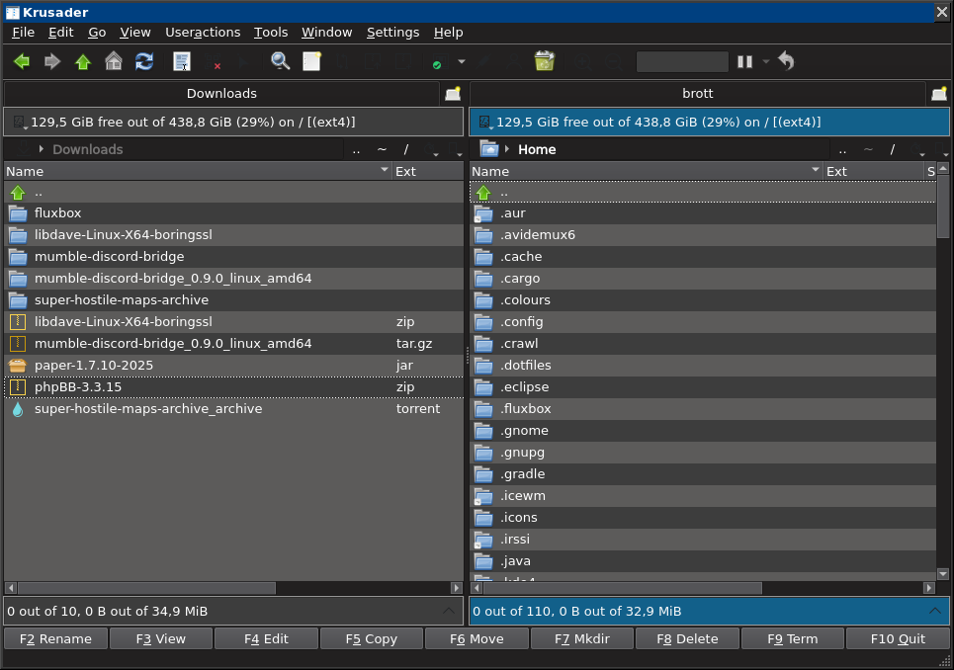Screen dimensions: 954x670
Task: Sort left panel by Name column
Action: pyautogui.click(x=198, y=171)
